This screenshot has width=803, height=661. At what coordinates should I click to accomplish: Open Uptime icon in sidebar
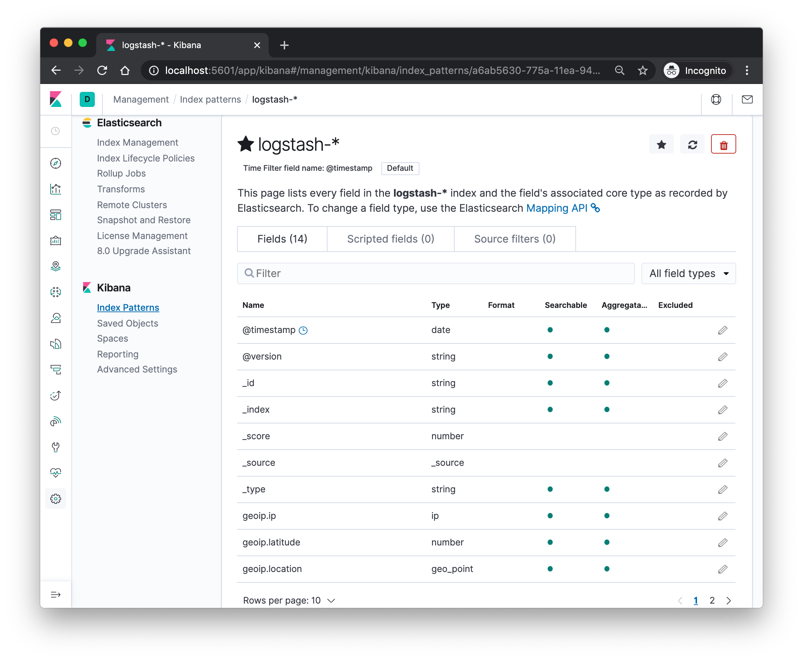(x=56, y=395)
